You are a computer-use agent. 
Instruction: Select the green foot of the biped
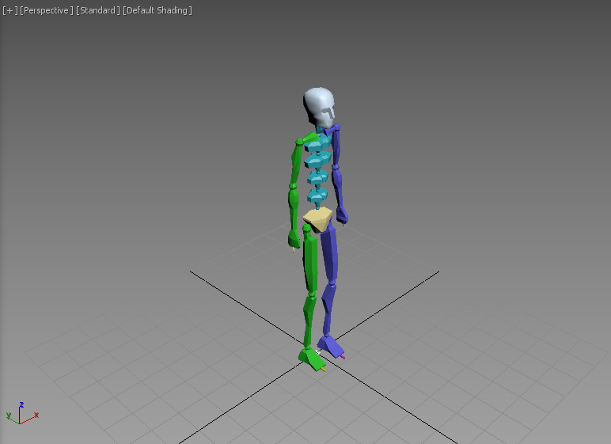(x=312, y=359)
